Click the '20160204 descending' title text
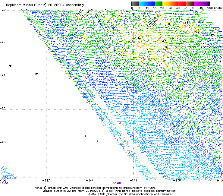Screen dimensions: 223x196 66,5
